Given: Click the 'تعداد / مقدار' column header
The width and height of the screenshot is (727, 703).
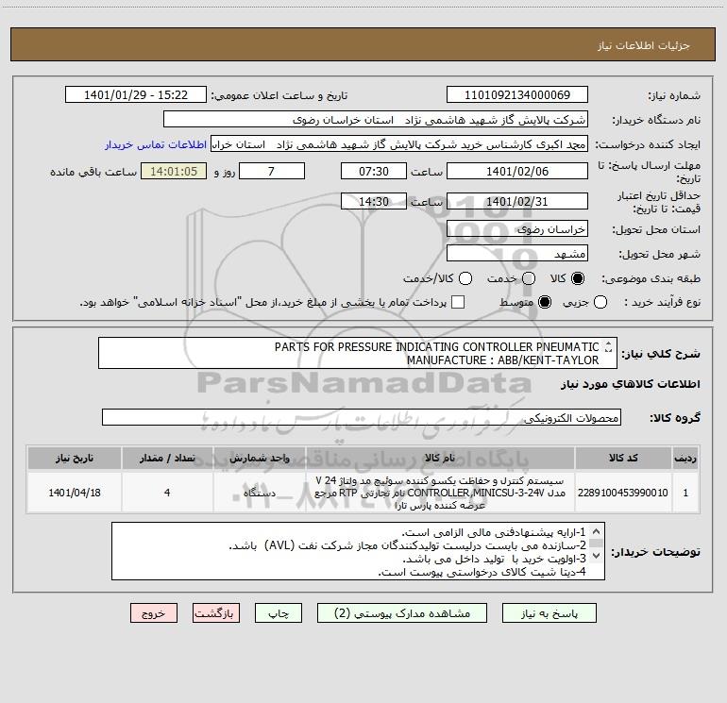Looking at the screenshot, I should click(167, 458).
